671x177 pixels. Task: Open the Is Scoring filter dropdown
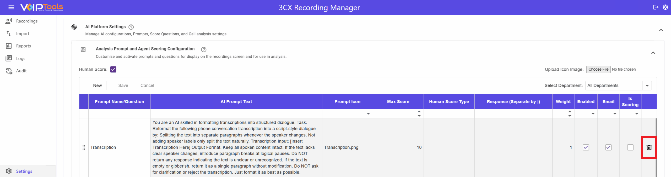637,114
